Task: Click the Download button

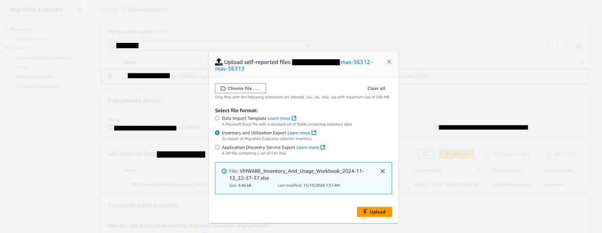Action: click(x=561, y=154)
